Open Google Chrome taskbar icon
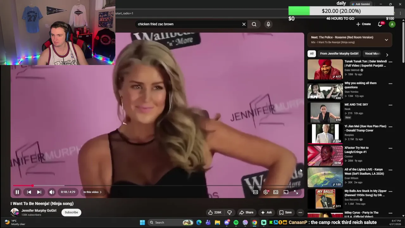 [x=254, y=223]
